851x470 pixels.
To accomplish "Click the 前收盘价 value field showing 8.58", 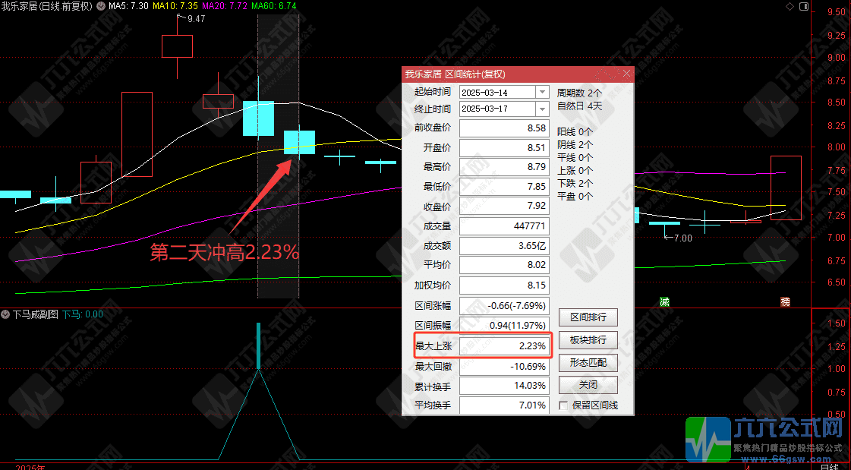I will tap(504, 128).
